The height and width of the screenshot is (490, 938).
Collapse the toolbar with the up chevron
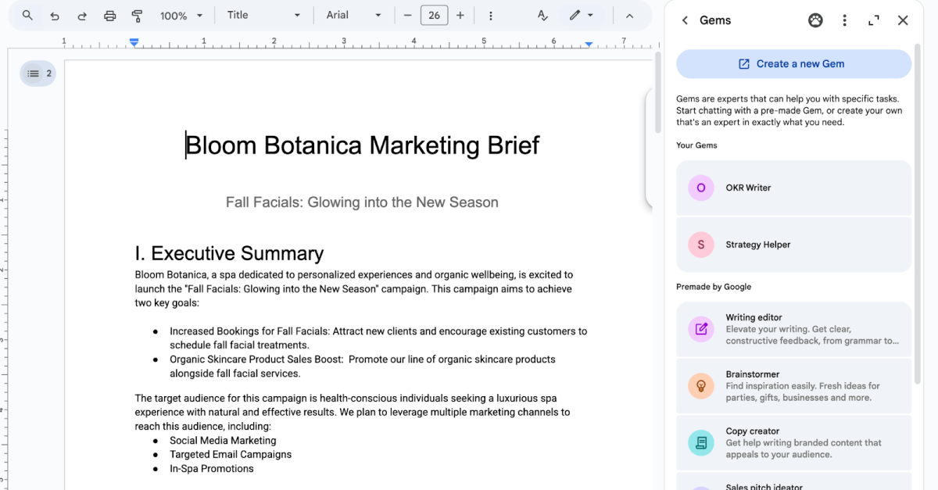tap(629, 16)
